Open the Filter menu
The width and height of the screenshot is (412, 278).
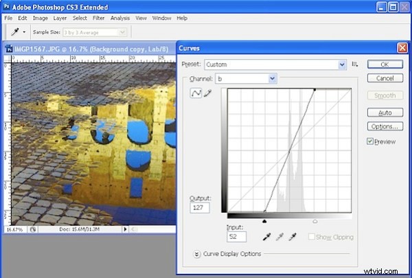click(98, 18)
